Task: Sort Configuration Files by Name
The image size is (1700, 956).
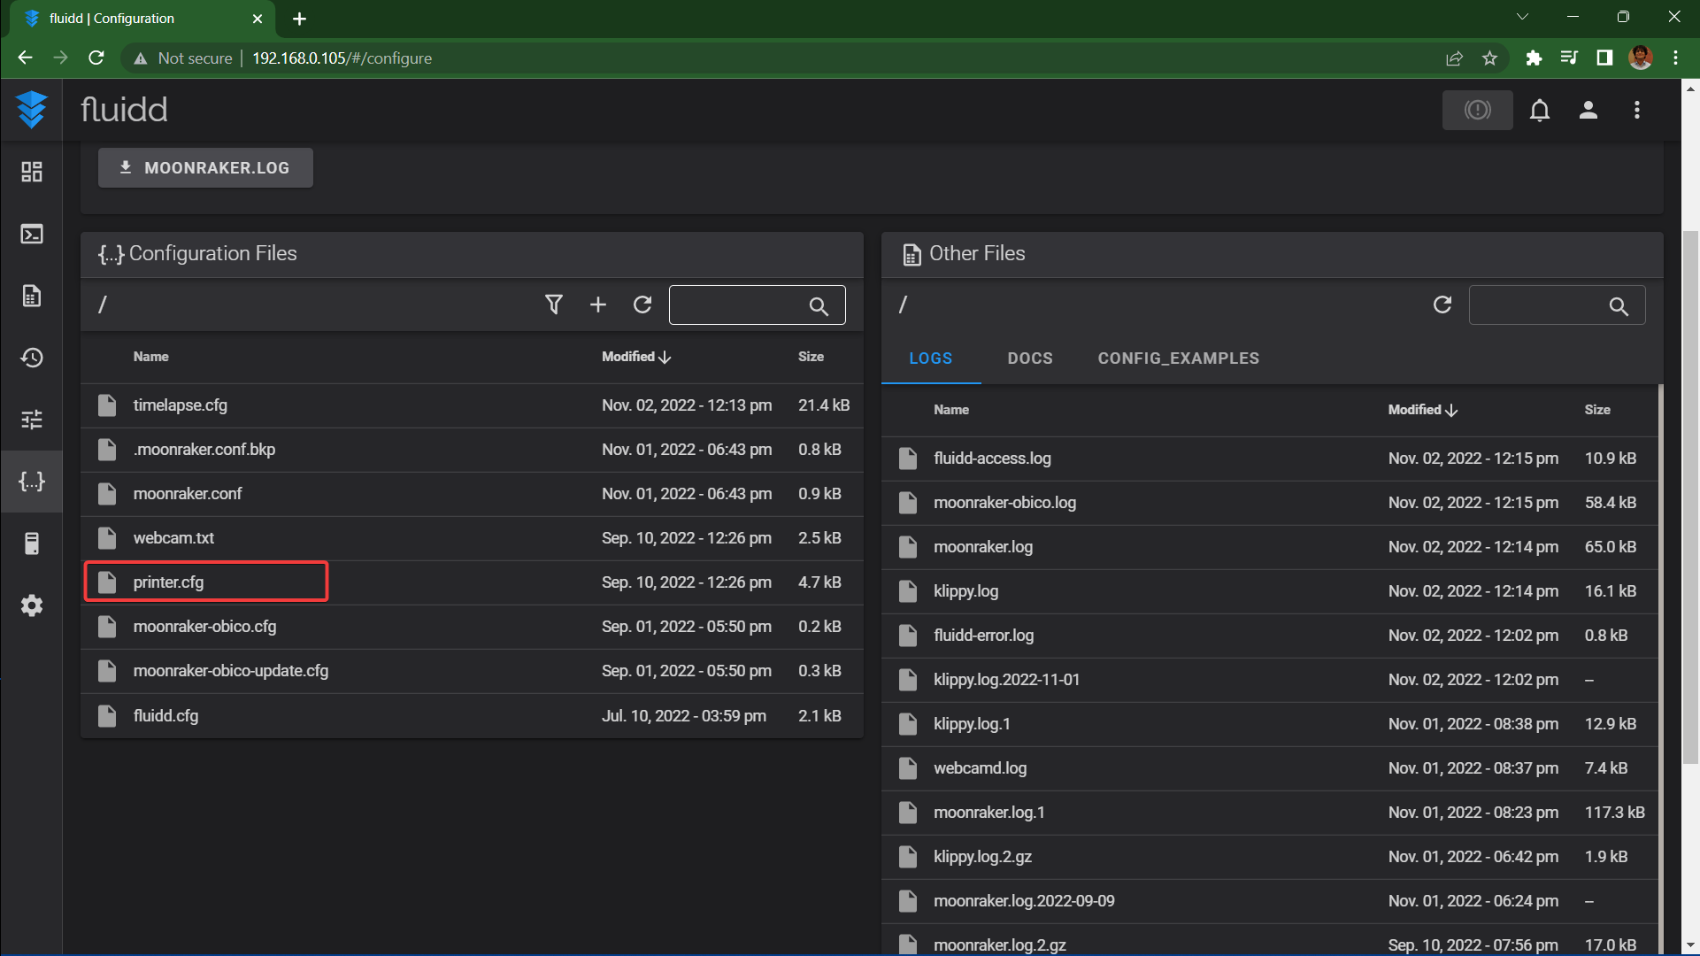Action: pyautogui.click(x=150, y=357)
